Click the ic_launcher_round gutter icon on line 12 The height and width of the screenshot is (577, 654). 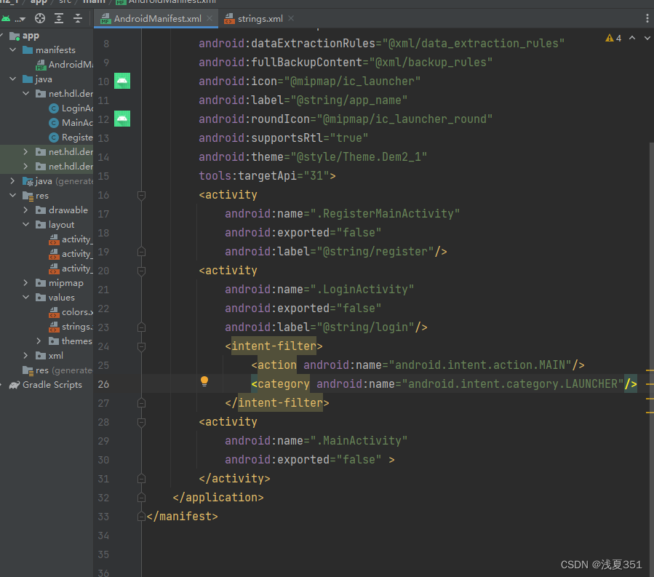pyautogui.click(x=122, y=119)
